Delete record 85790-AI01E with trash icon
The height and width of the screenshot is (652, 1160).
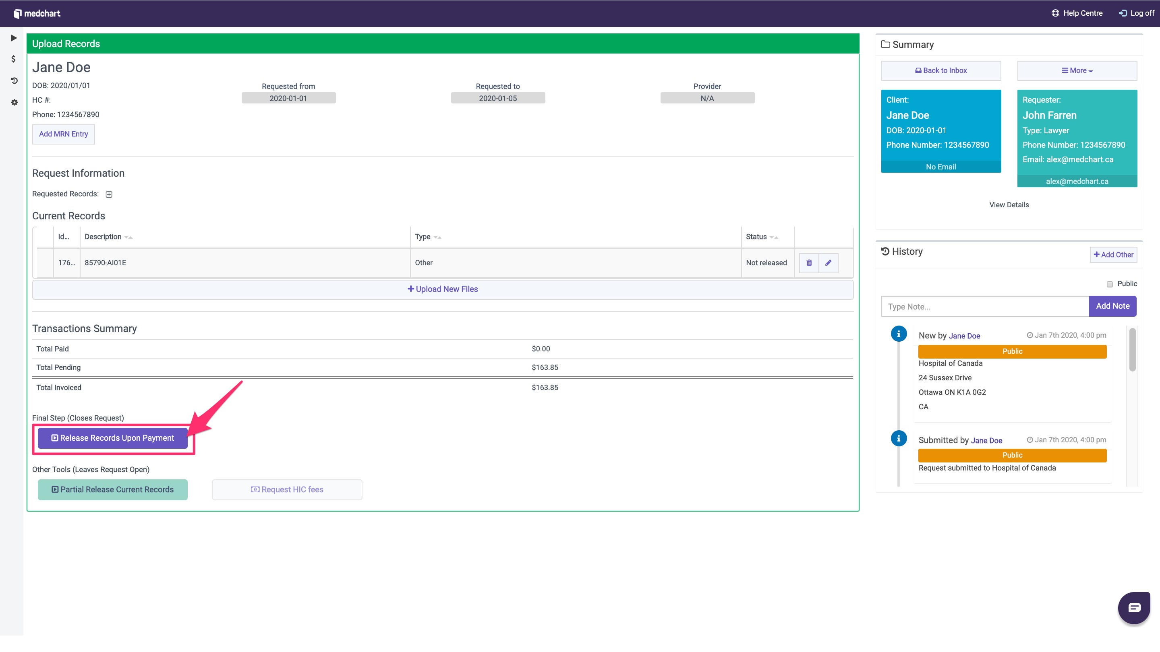pyautogui.click(x=809, y=263)
